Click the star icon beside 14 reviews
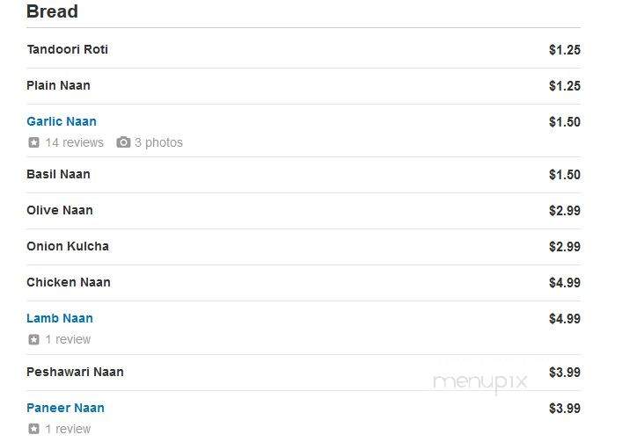 coord(33,142)
